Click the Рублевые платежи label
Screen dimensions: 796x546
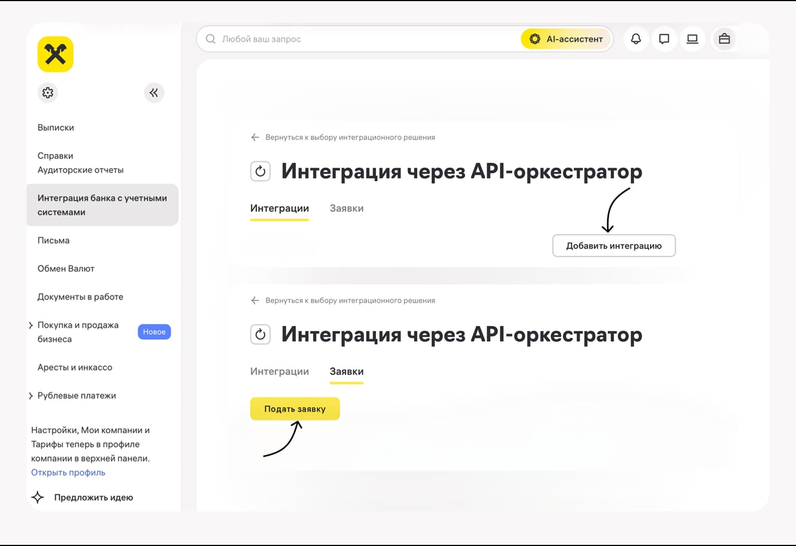point(77,396)
